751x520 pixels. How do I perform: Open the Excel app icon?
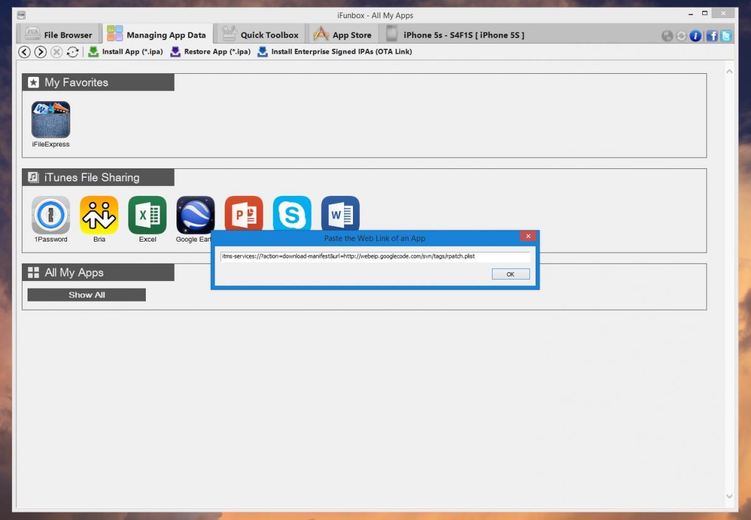(147, 215)
